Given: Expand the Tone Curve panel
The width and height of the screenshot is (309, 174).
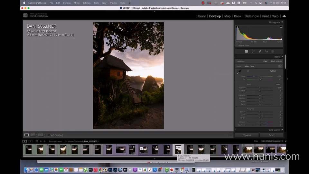Looking at the screenshot, I should point(282,130).
